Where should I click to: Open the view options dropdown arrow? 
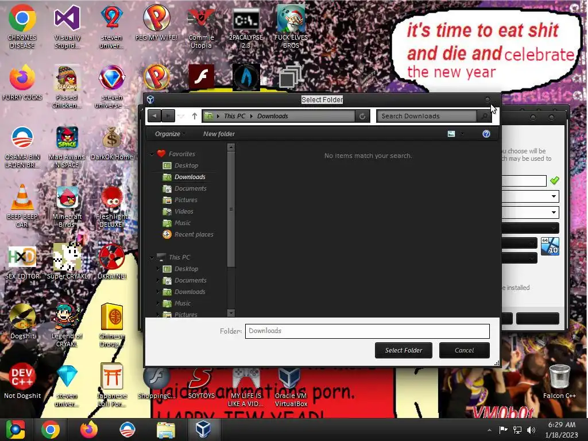click(x=462, y=134)
